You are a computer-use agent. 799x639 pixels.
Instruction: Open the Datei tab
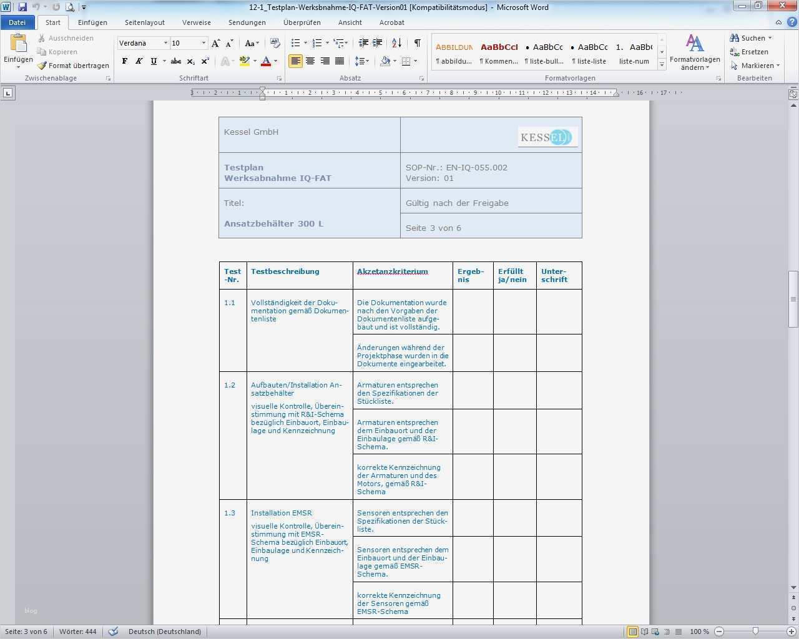17,22
